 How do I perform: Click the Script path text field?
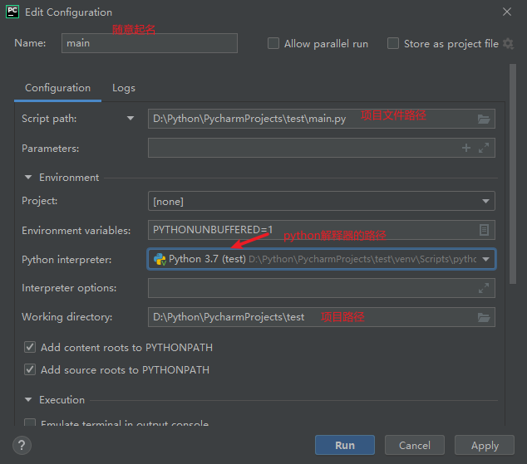(x=322, y=119)
